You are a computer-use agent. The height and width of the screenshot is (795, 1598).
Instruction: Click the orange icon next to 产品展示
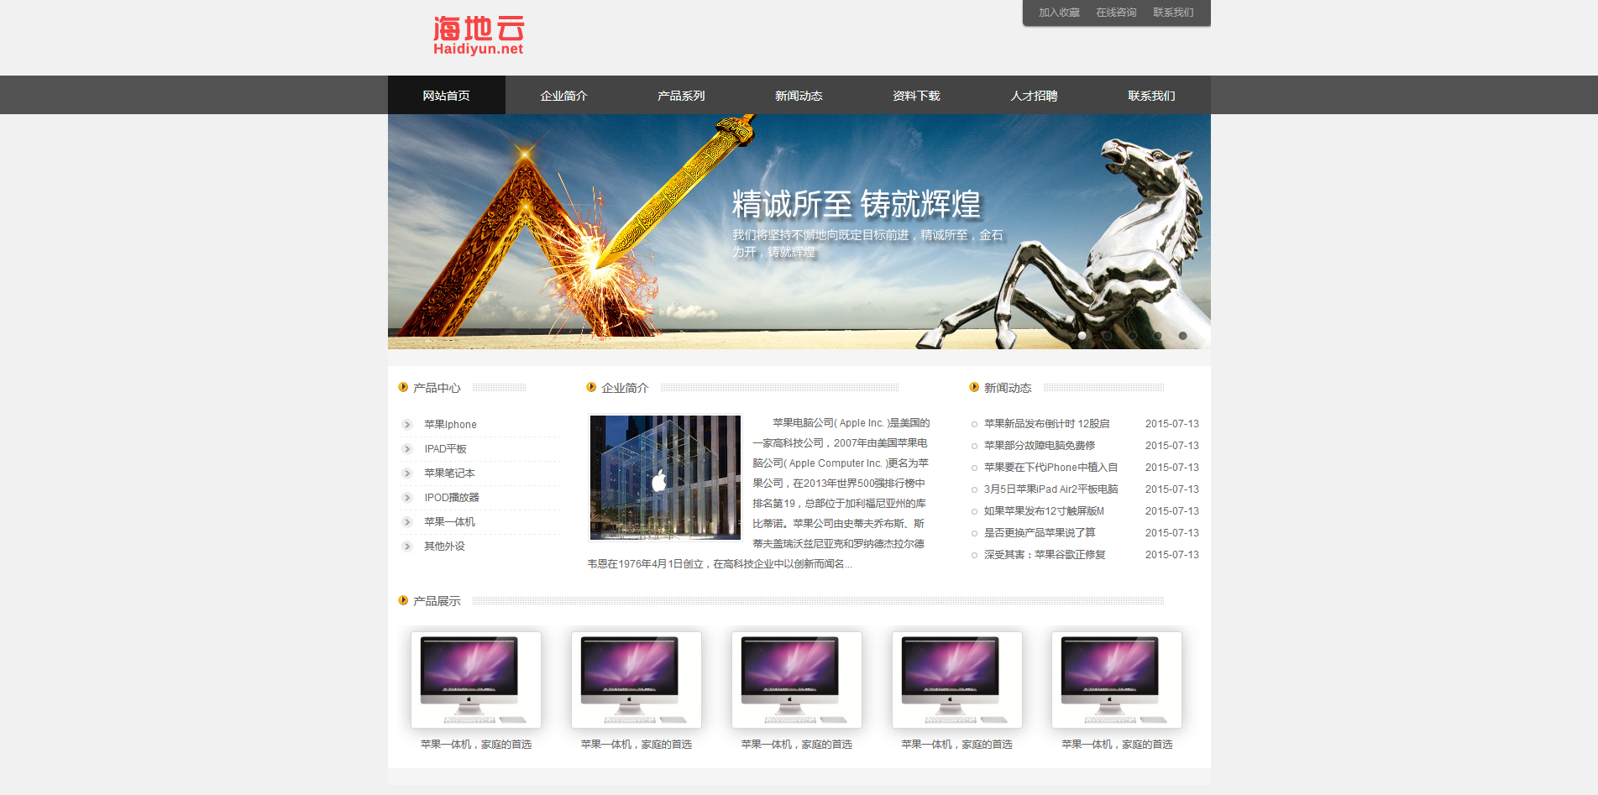[x=403, y=600]
